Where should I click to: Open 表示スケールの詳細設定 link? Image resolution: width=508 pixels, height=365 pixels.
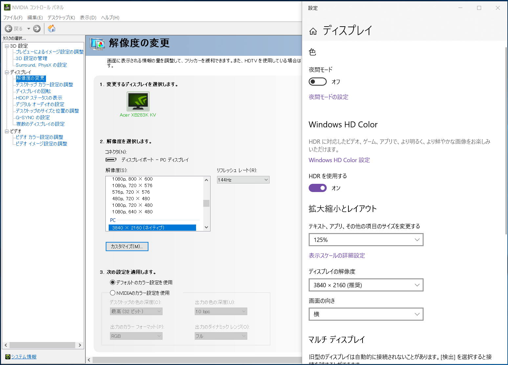pos(337,256)
